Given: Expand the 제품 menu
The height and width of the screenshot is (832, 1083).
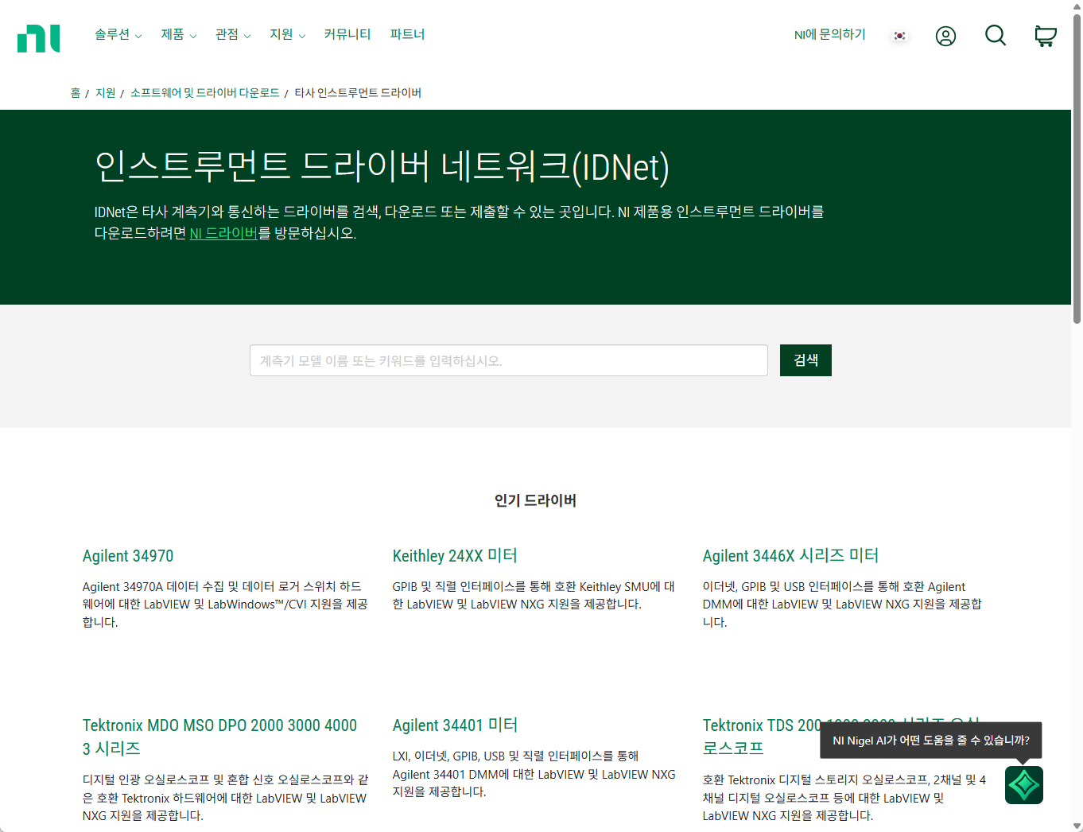Looking at the screenshot, I should (x=178, y=34).
